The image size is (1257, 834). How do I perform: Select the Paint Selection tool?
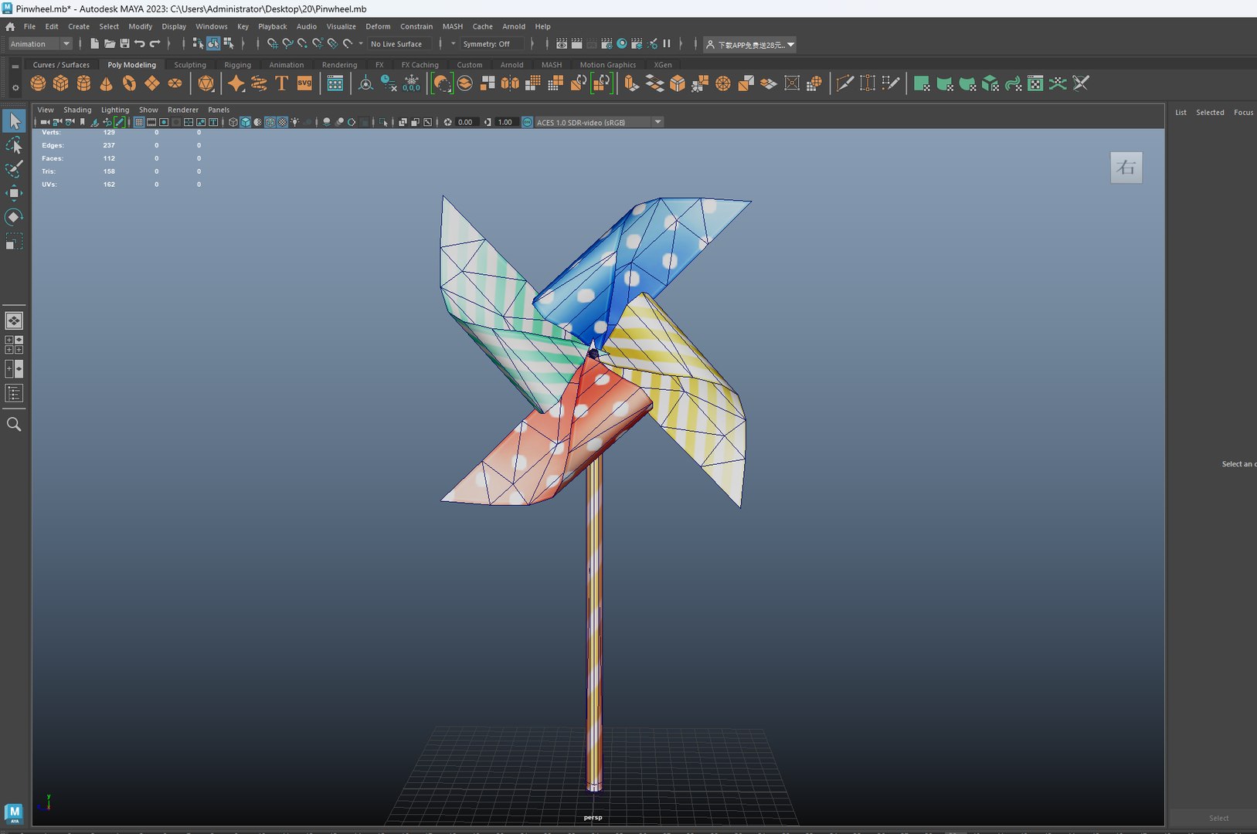coord(14,169)
